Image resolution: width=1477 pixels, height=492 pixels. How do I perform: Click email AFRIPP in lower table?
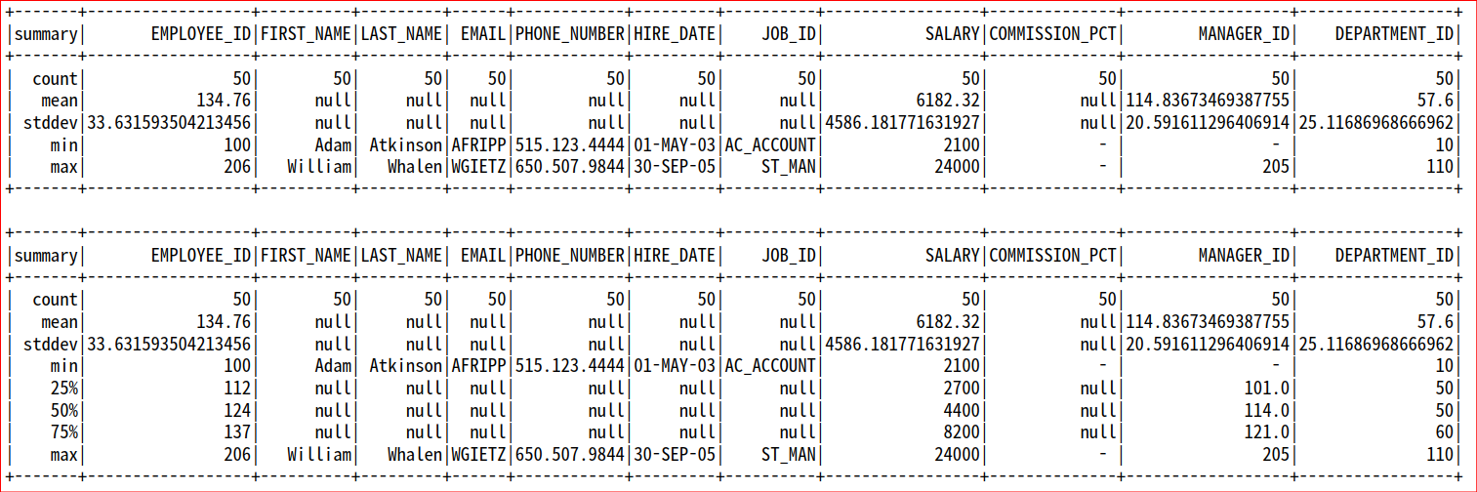478,366
